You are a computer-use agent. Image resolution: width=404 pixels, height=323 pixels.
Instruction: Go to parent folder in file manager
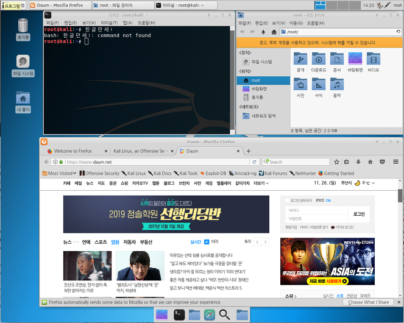[263, 32]
